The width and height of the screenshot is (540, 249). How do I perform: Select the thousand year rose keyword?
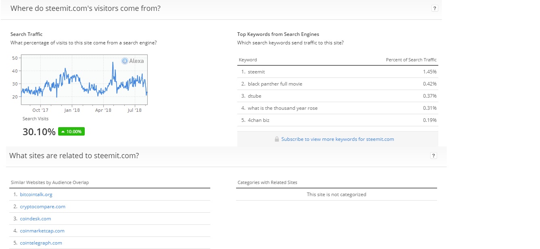[283, 108]
